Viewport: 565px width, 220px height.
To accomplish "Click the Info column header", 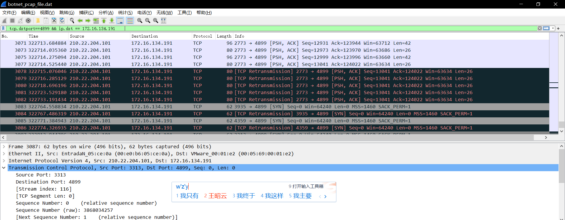I will click(391, 36).
